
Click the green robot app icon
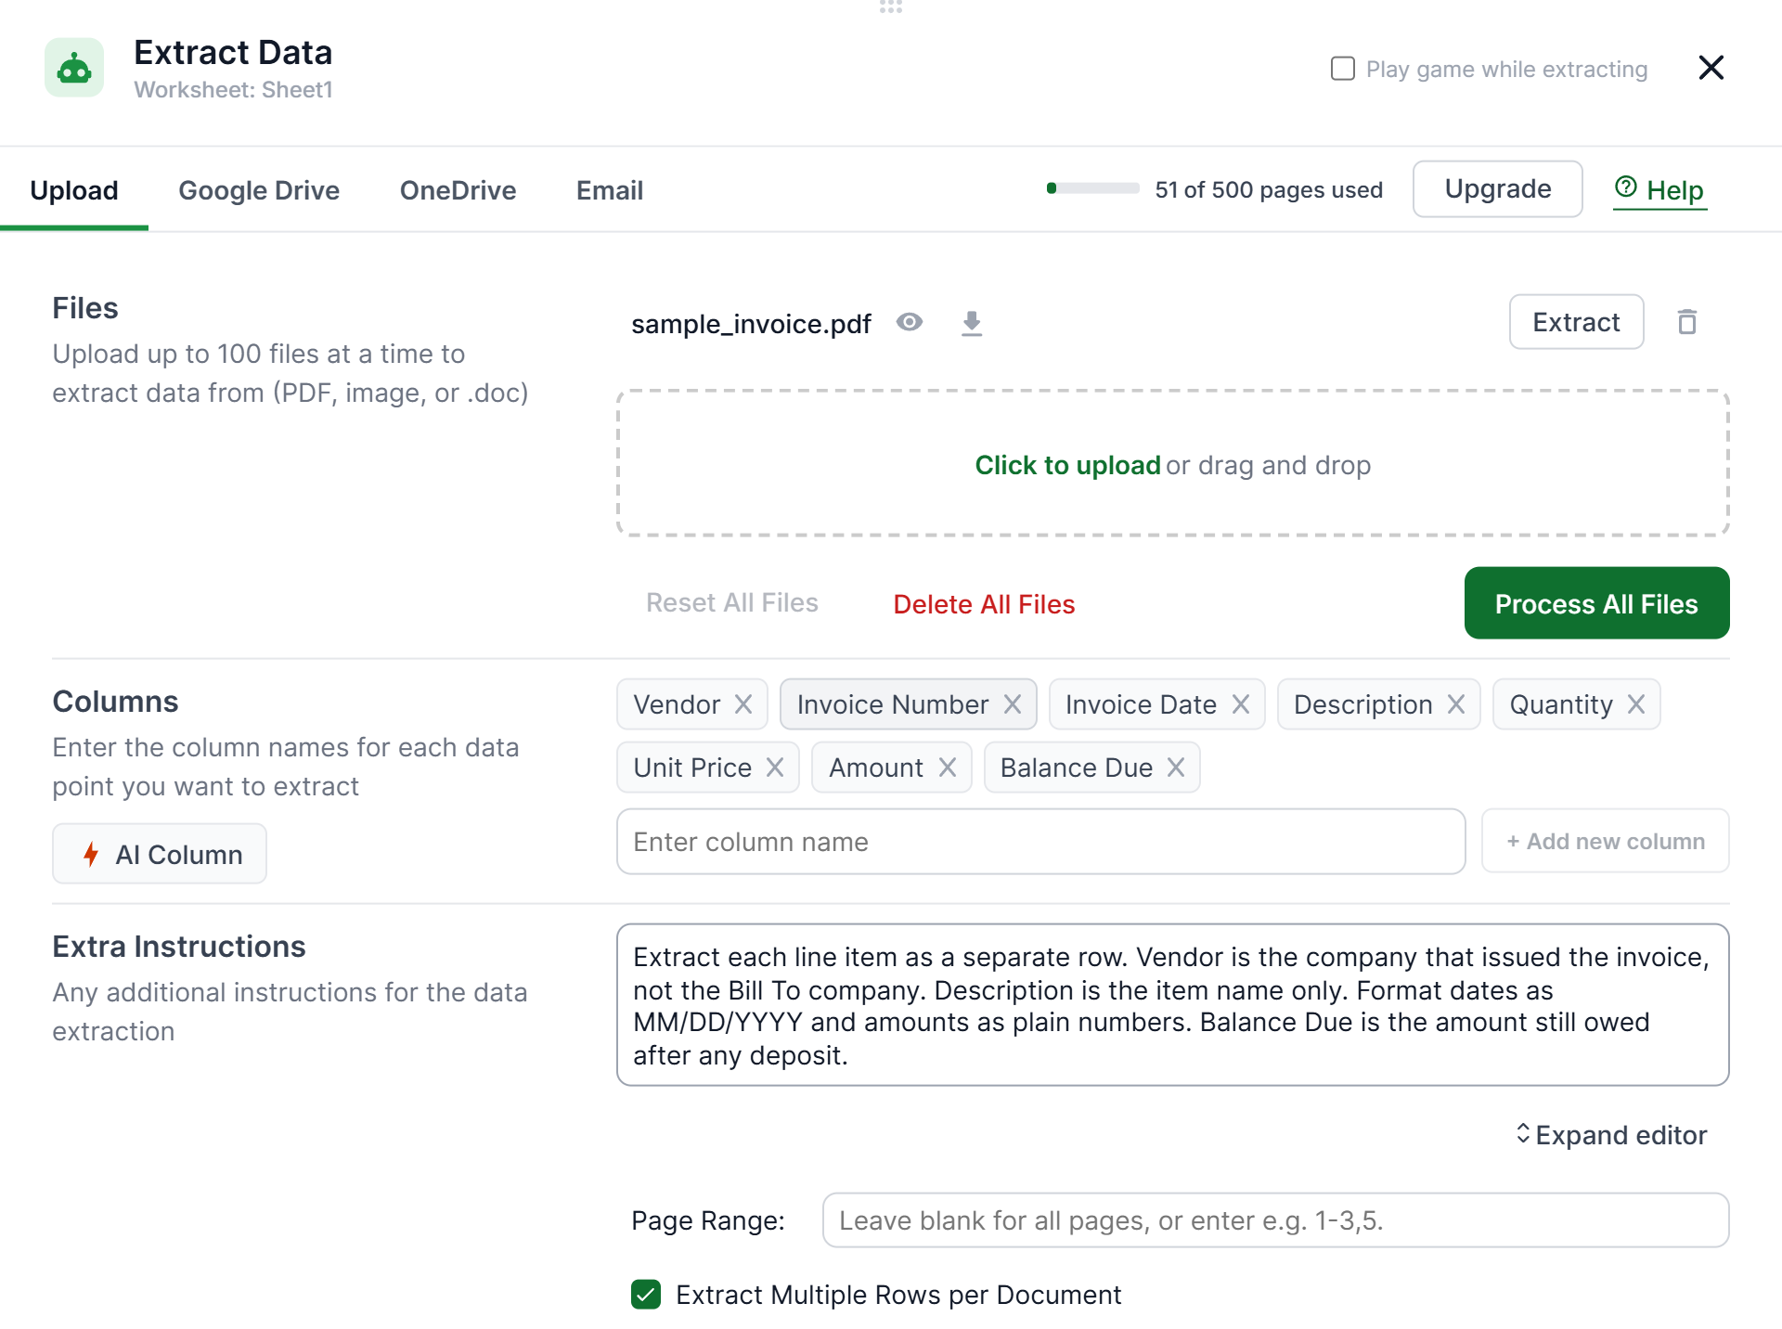74,68
